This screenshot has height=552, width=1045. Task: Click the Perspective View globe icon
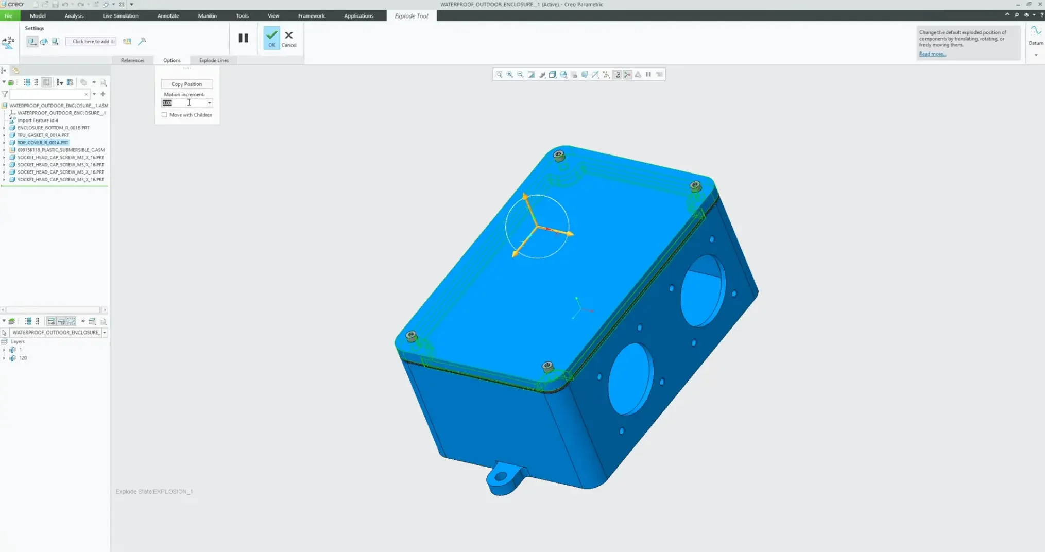(x=585, y=75)
